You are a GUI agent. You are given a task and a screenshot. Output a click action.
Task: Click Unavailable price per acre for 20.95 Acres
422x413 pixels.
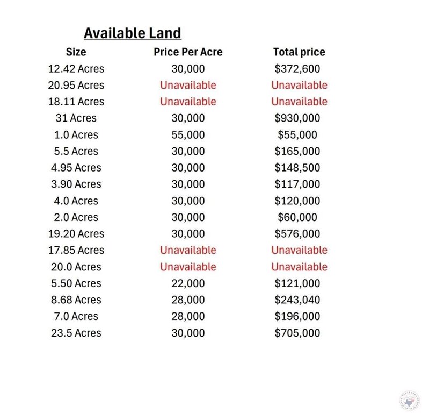click(x=188, y=85)
